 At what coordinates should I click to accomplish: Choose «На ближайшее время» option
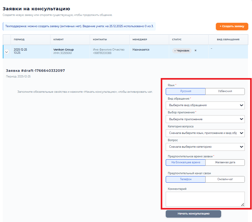pos(186,163)
